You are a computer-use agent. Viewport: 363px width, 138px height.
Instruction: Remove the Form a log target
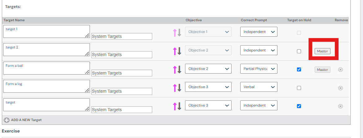[340, 88]
